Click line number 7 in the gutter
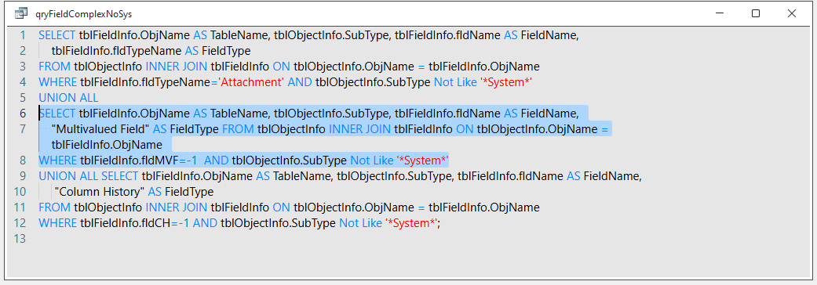Viewport: 817px width, 285px height. (x=23, y=129)
